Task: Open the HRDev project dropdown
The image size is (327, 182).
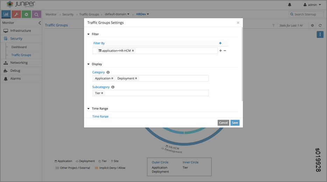Action: 142,14
